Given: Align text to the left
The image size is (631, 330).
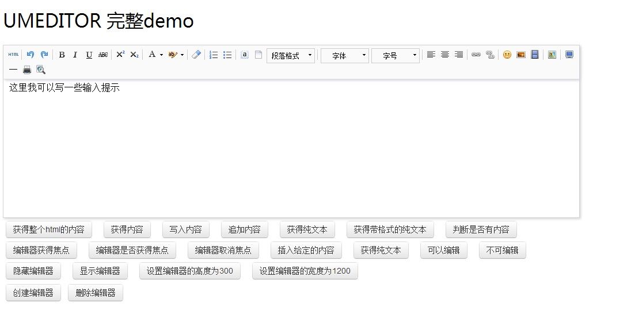Looking at the screenshot, I should [x=431, y=55].
